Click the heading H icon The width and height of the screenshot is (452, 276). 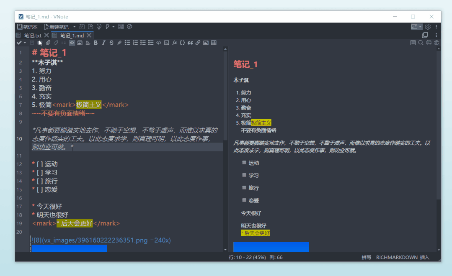(88, 43)
